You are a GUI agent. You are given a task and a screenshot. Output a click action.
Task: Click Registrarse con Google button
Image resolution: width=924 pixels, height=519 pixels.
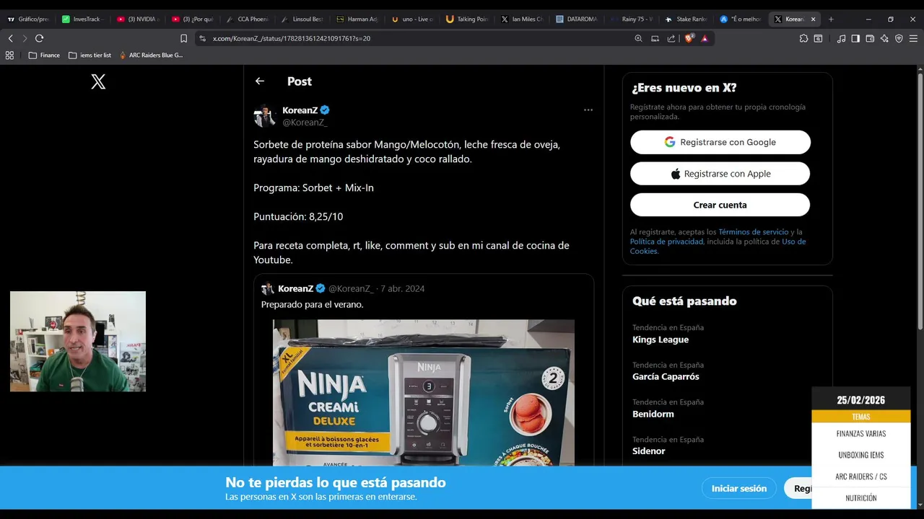pos(720,142)
